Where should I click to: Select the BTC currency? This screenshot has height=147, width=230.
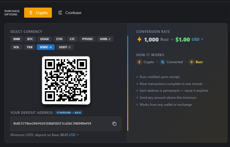pyautogui.click(x=30, y=39)
